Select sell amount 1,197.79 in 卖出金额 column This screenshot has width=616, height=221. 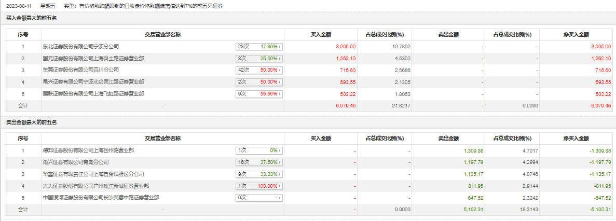[473, 162]
